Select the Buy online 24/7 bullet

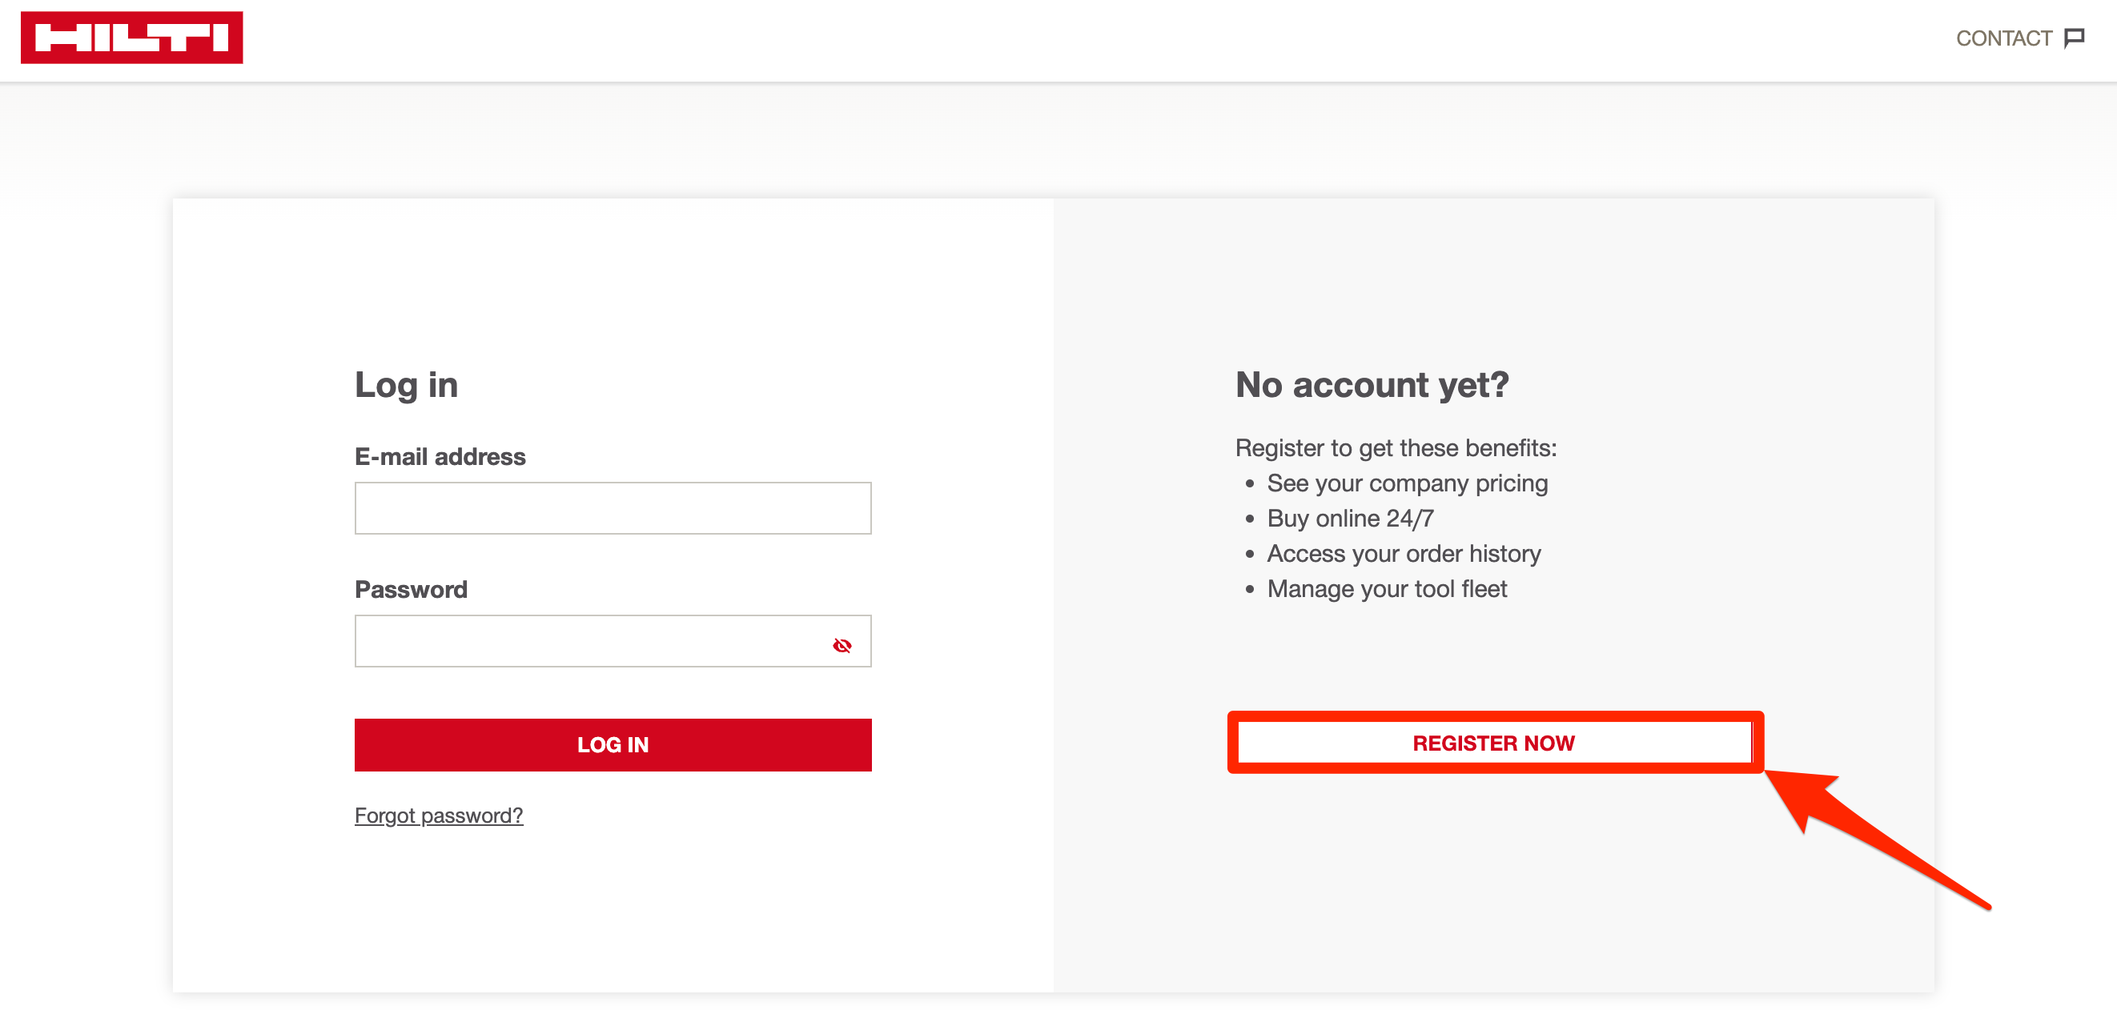pos(1350,519)
